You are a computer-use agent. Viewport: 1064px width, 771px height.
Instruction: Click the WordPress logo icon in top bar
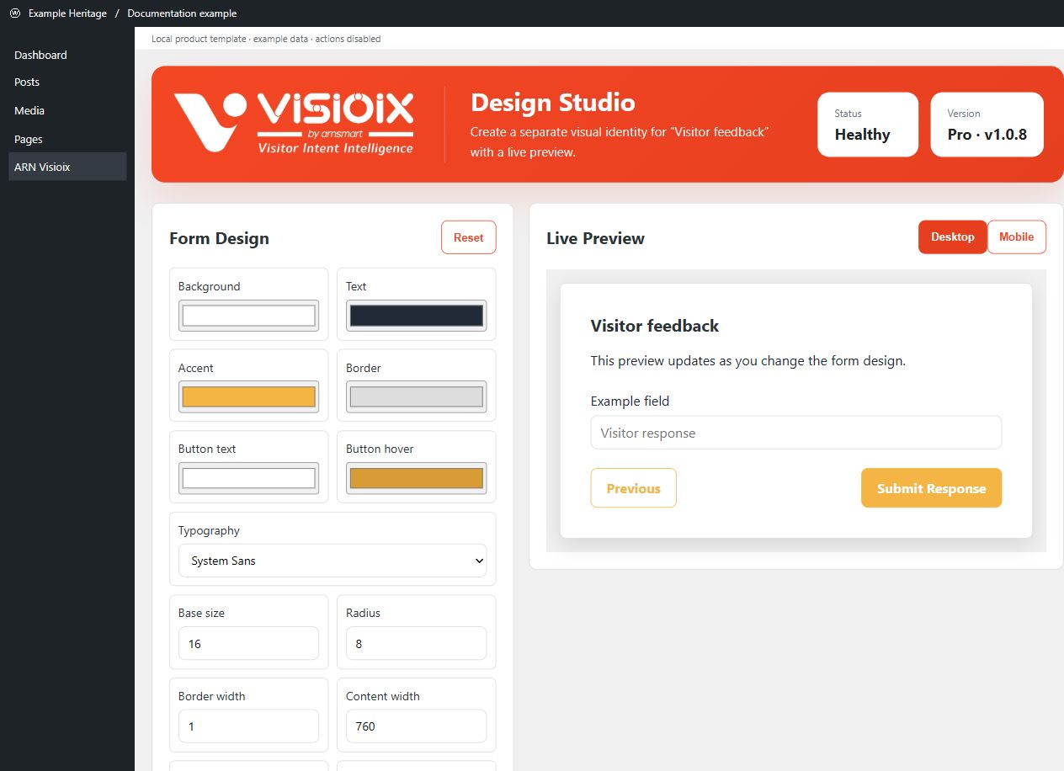click(14, 13)
